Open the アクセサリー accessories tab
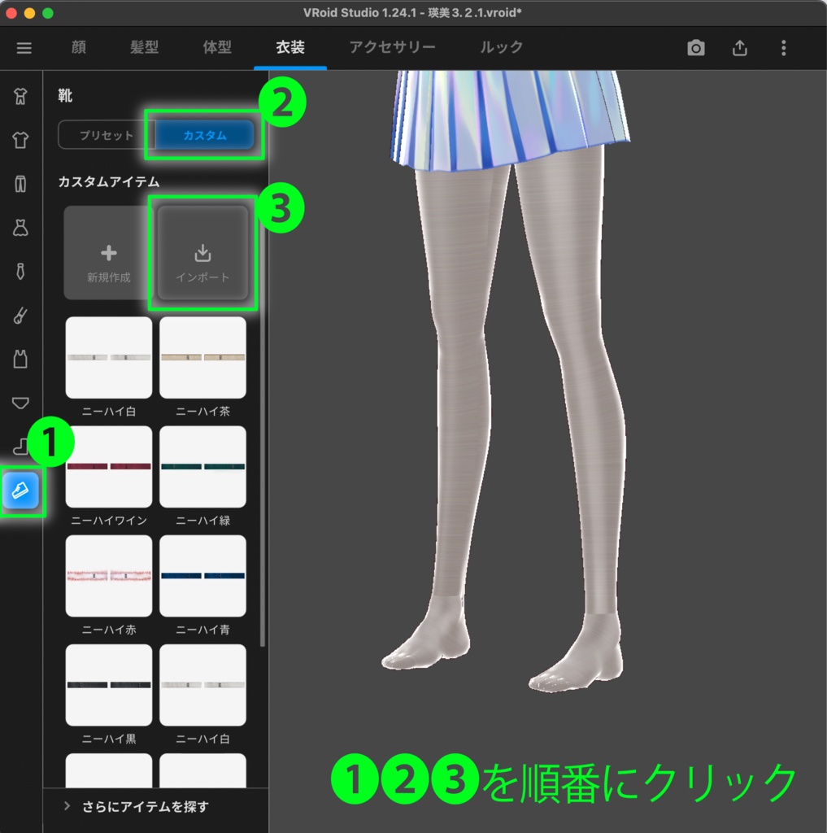 pos(392,47)
